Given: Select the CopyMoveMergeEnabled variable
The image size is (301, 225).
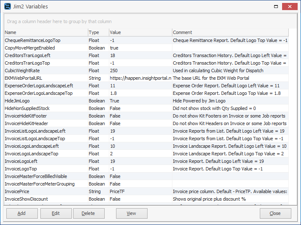Looking at the screenshot, I should pos(146,48).
